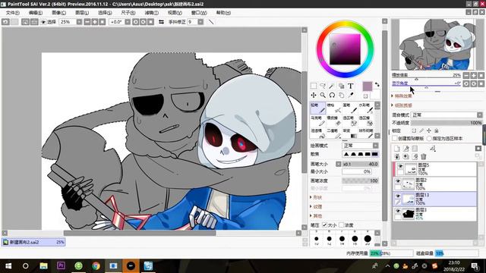Click flip view horizontally icon in toolbar

161,22
